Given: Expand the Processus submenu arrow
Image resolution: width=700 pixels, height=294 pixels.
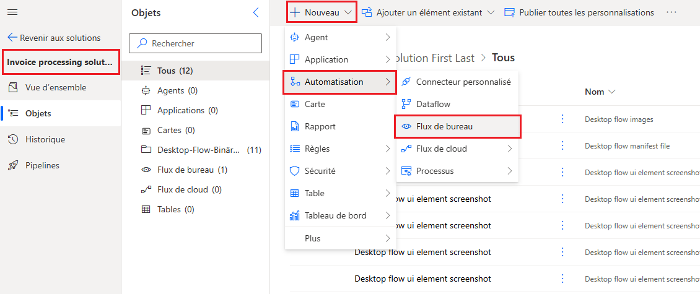Looking at the screenshot, I should (x=510, y=171).
